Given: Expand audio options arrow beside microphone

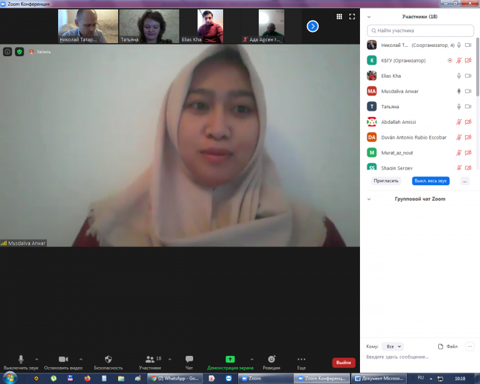Looking at the screenshot, I should tap(36, 360).
